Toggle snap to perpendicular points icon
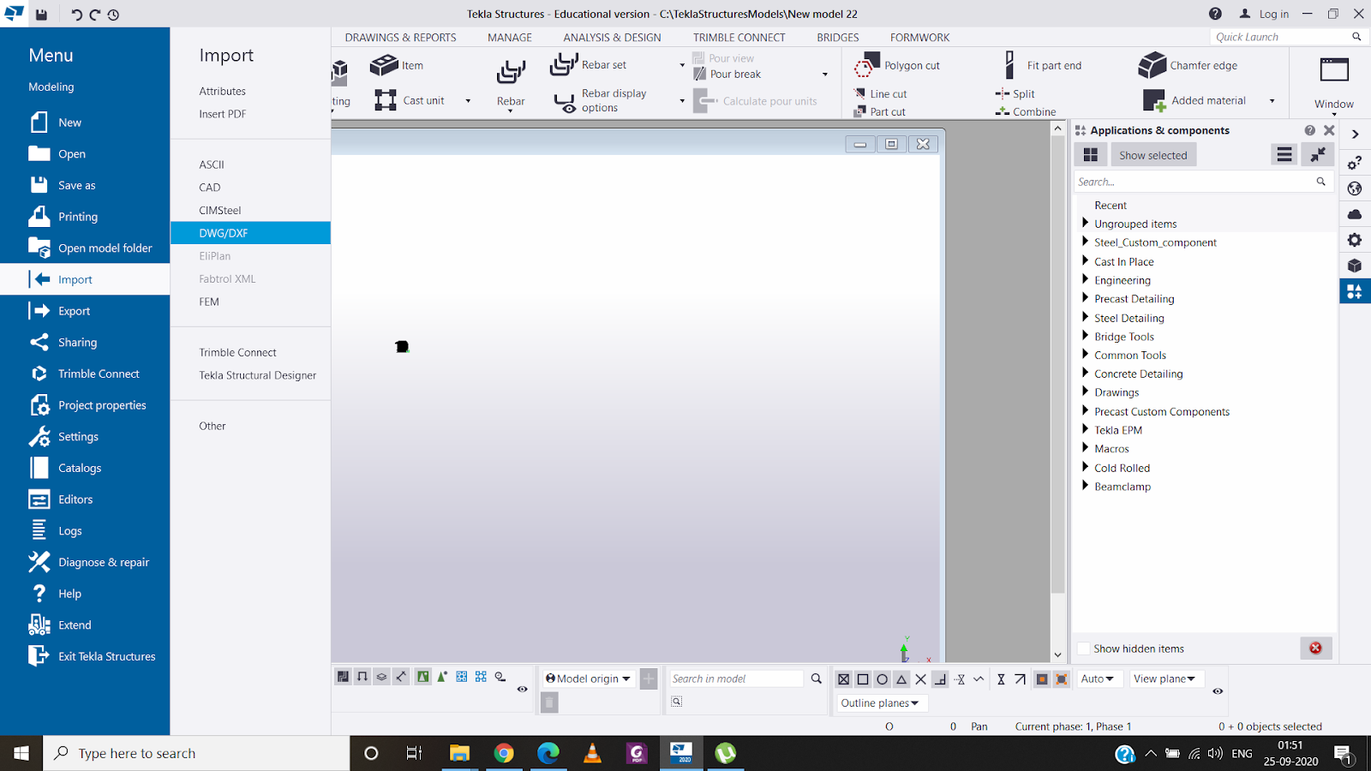Viewport: 1371px width, 771px height. (940, 679)
